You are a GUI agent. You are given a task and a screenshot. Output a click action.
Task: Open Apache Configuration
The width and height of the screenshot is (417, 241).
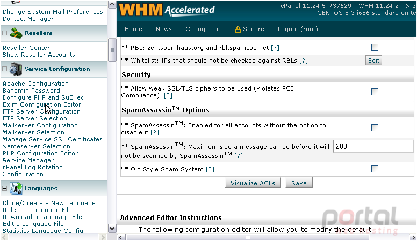(x=35, y=84)
